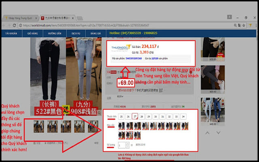Click product code 544309109368 link
The height and width of the screenshot is (162, 259).
point(134,58)
